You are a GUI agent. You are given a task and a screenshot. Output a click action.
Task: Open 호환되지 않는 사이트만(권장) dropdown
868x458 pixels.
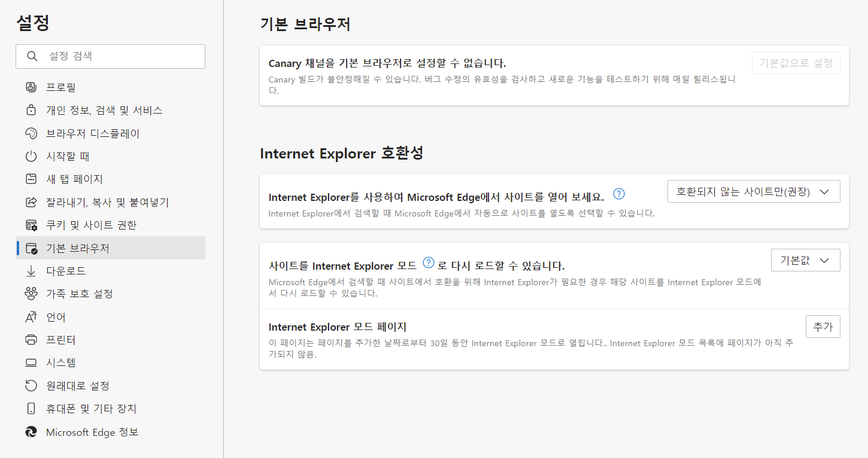(754, 192)
